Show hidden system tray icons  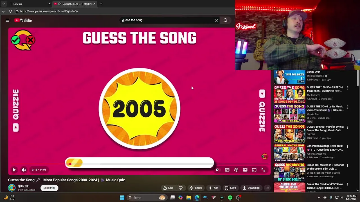point(319,198)
